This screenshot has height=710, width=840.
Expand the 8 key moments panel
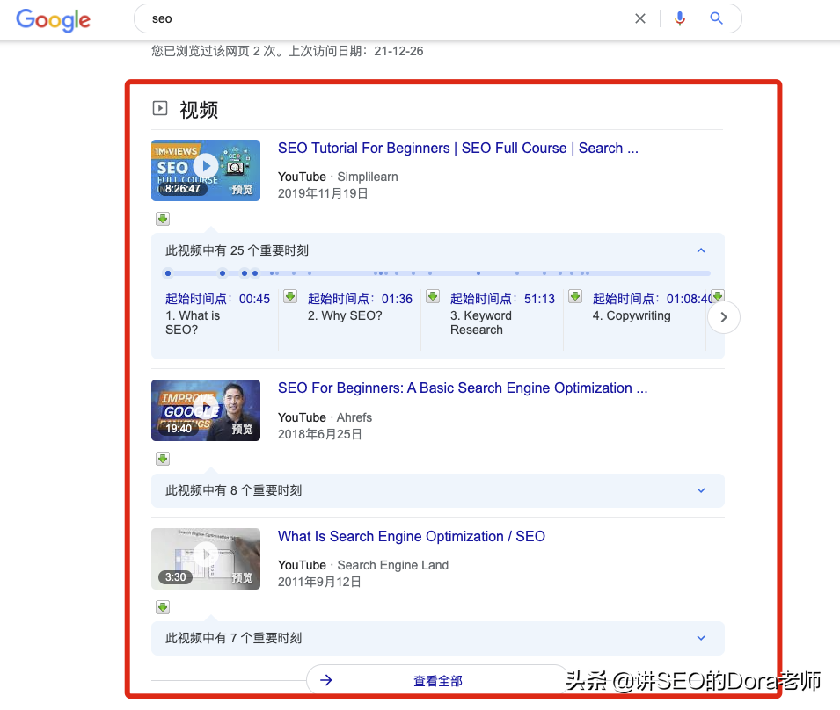click(438, 490)
